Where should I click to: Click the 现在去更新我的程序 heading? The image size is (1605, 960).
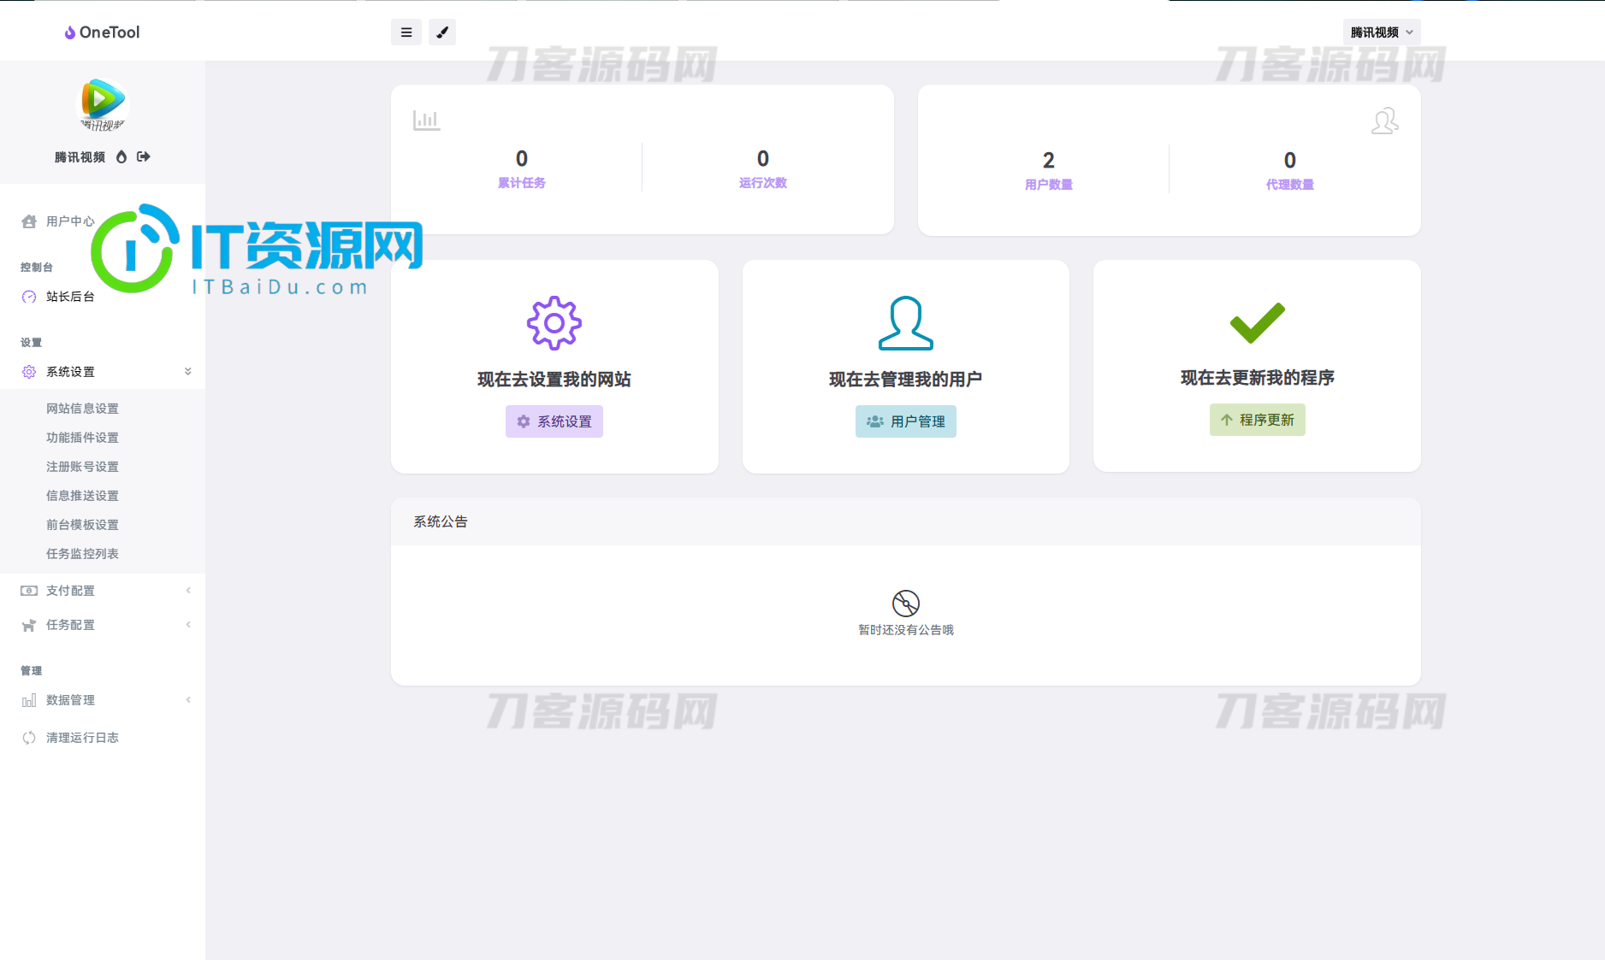(x=1258, y=378)
